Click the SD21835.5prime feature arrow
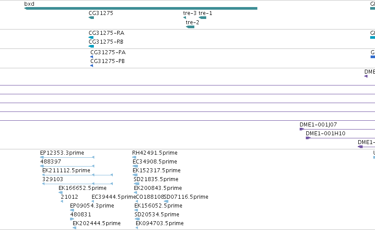Screen dimensions: 375x230 tap(136, 184)
